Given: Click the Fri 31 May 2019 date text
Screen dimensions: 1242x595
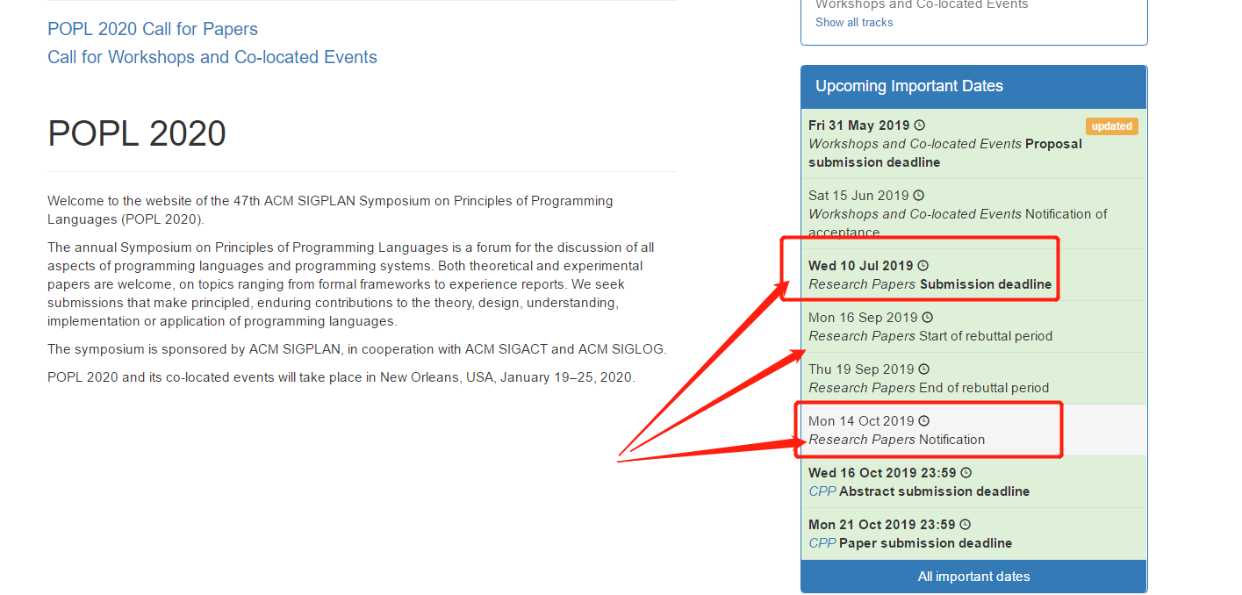Looking at the screenshot, I should (859, 125).
